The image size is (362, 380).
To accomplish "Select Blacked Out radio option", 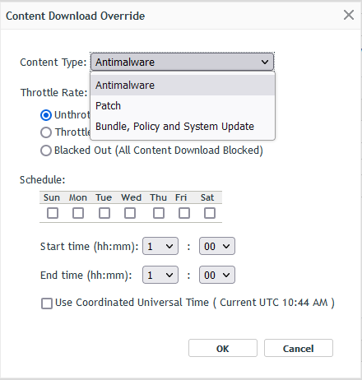I will pyautogui.click(x=46, y=151).
